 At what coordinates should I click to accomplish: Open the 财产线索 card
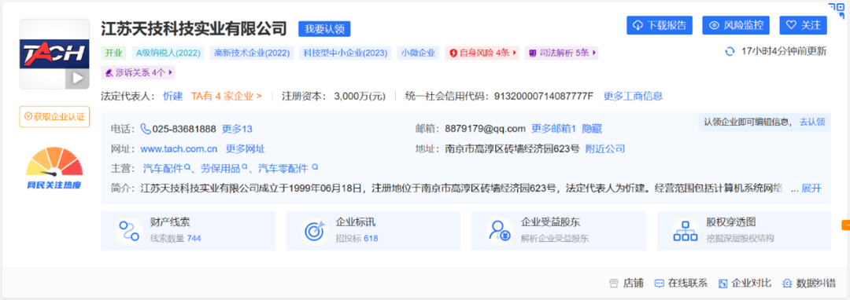click(x=188, y=231)
